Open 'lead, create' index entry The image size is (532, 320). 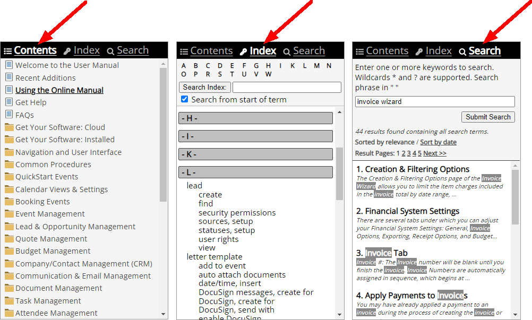[210, 195]
